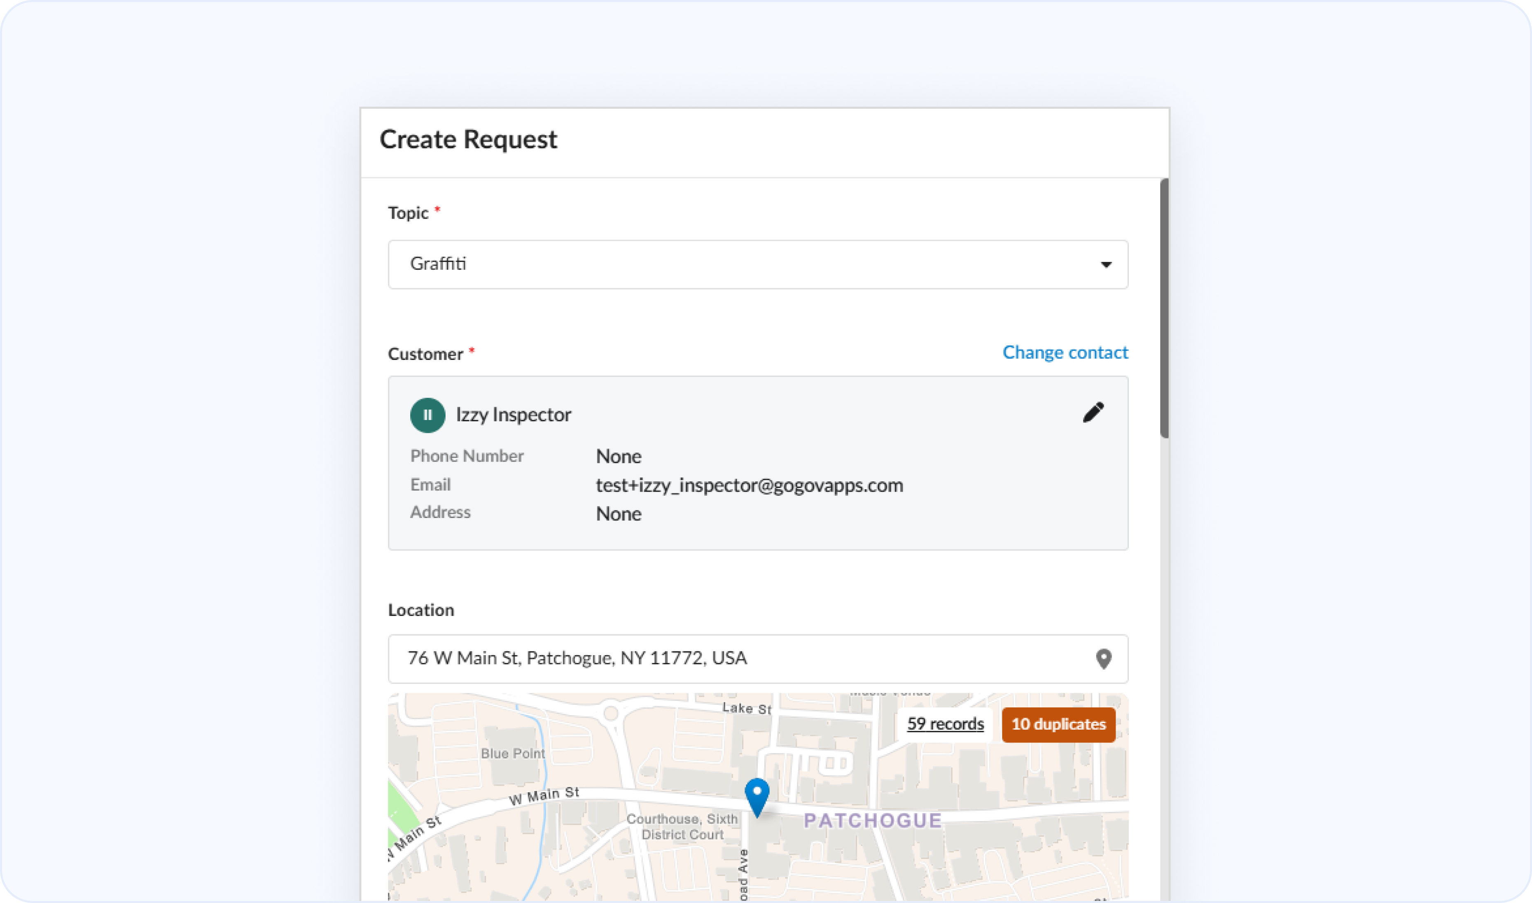Viewport: 1532px width, 903px height.
Task: Click the Lake St label on map
Action: [x=747, y=708]
